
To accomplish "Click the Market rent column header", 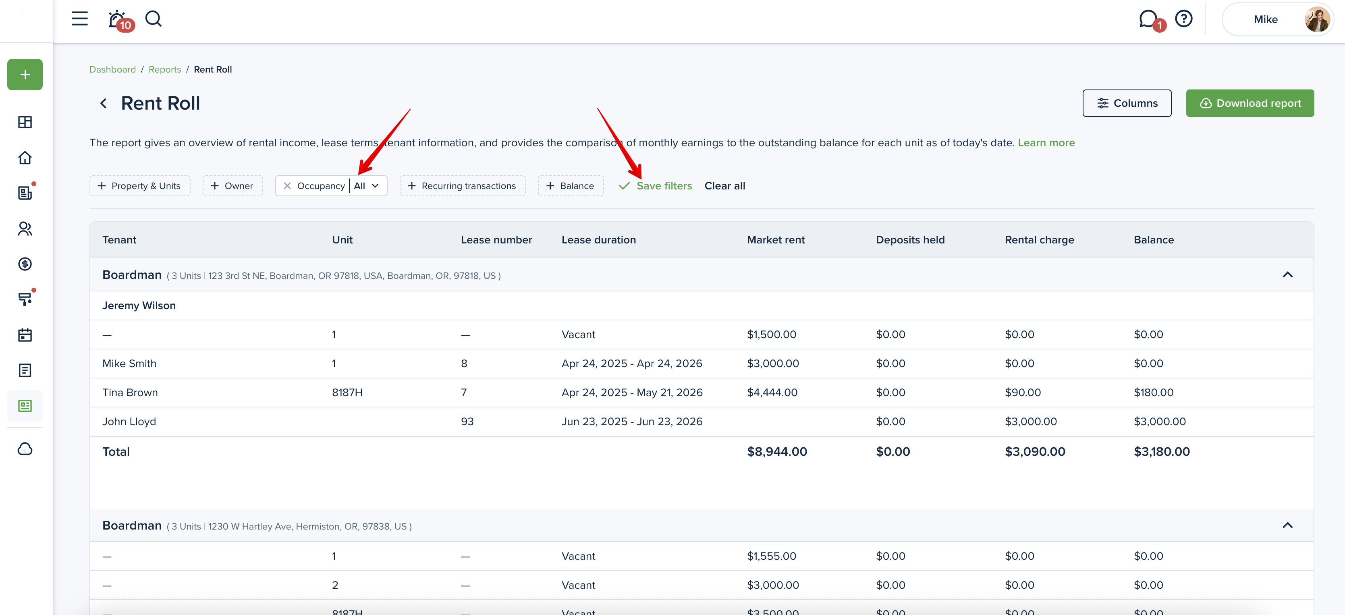I will [775, 240].
